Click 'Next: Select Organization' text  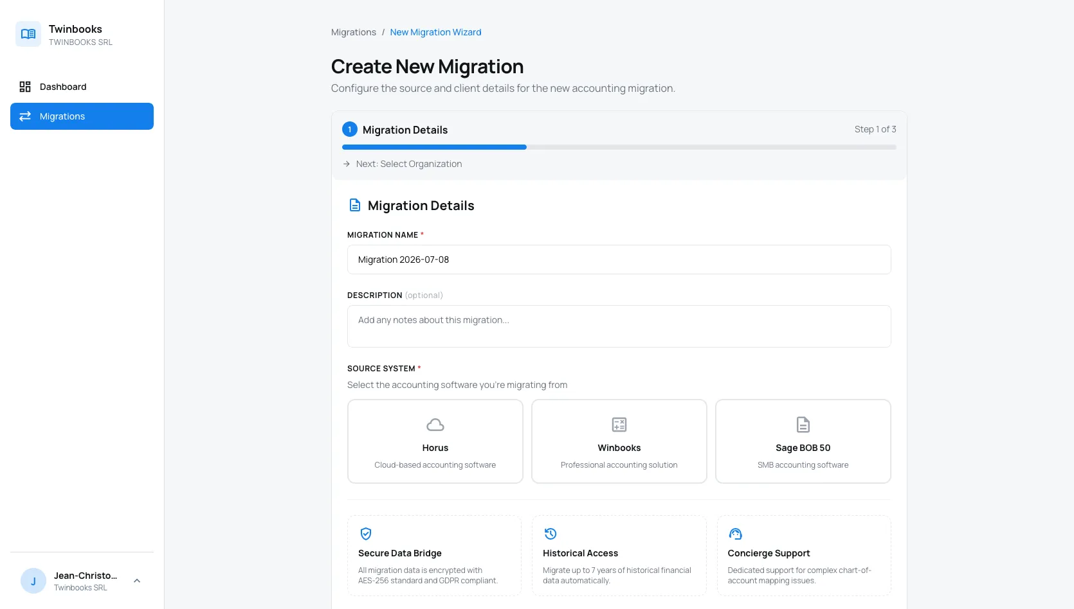coord(409,164)
